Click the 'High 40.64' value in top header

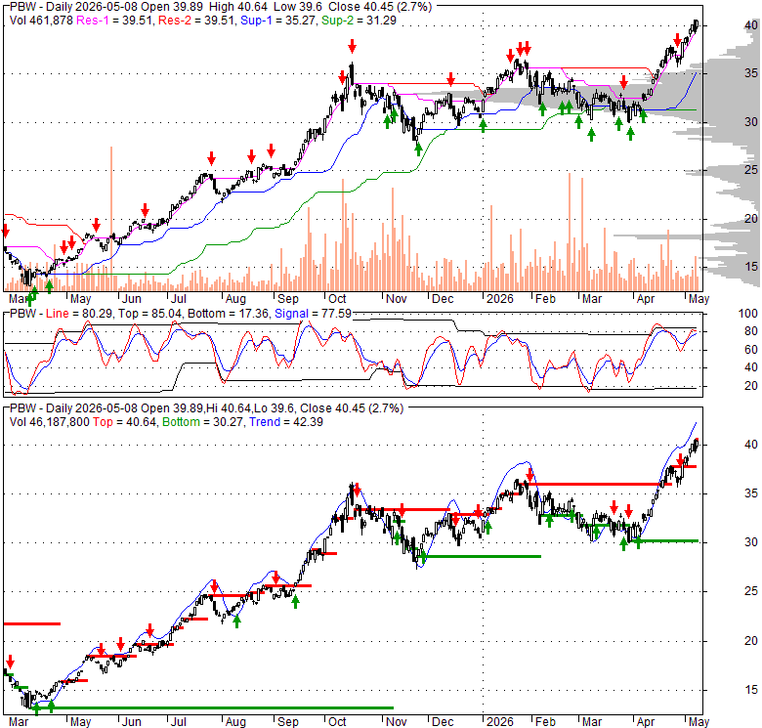coord(238,7)
